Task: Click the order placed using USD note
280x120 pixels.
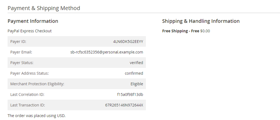Action: 36,116
